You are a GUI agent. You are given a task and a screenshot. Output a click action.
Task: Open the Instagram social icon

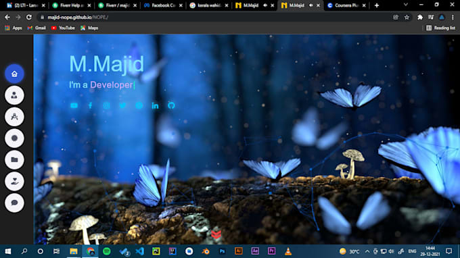click(x=106, y=105)
